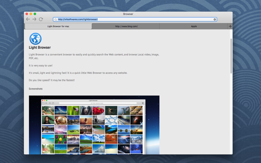Click the Screenshots section heading

point(36,89)
